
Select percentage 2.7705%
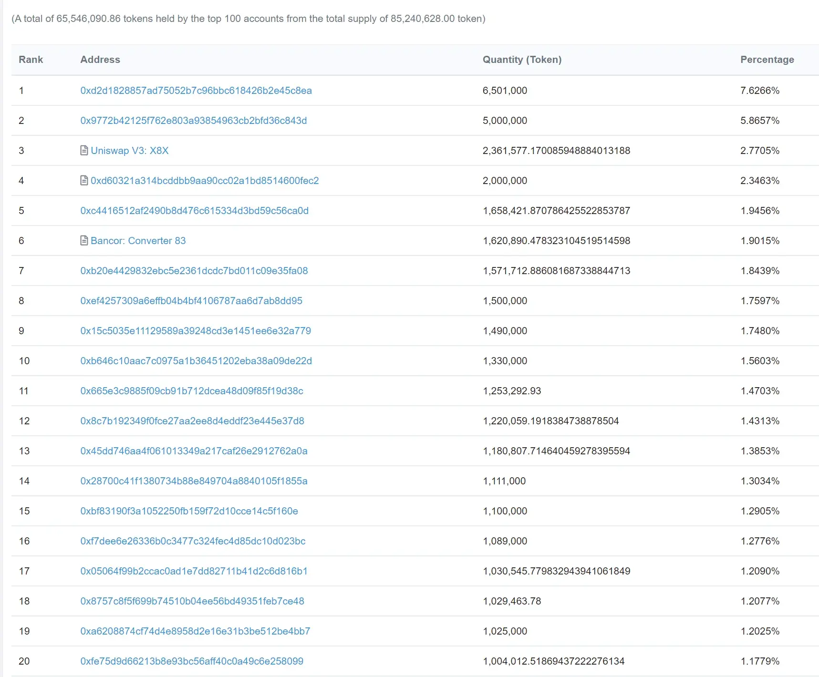[760, 151]
